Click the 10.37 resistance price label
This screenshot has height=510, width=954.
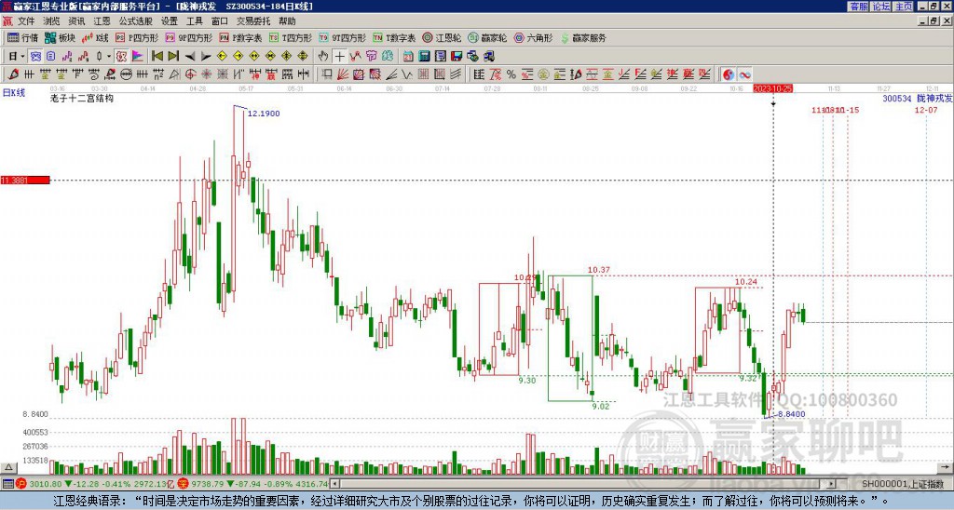click(x=599, y=270)
